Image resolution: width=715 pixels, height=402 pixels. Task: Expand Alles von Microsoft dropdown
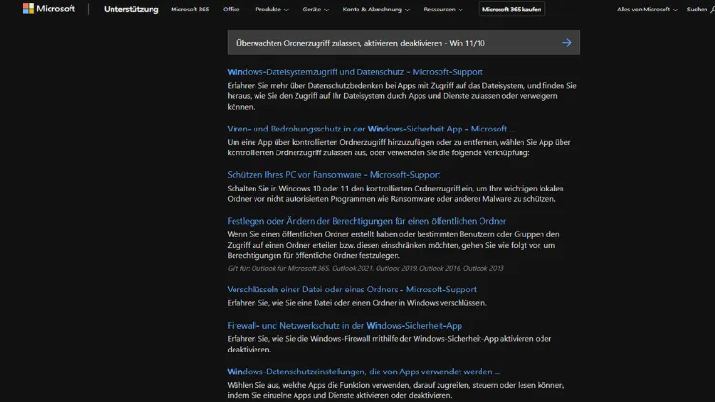click(x=647, y=10)
